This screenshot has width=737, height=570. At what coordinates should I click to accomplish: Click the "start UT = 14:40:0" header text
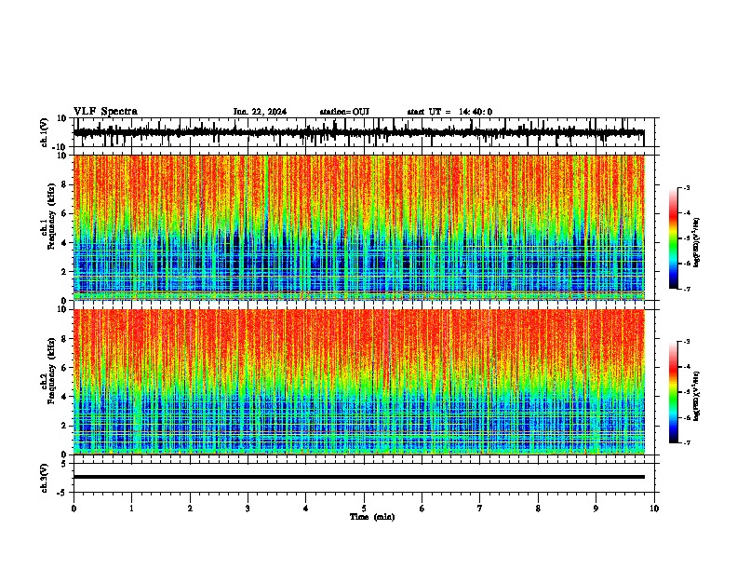coord(449,112)
